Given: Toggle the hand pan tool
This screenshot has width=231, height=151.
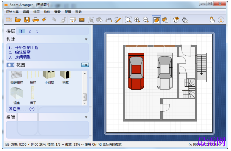Looking at the screenshot, I should (212, 20).
